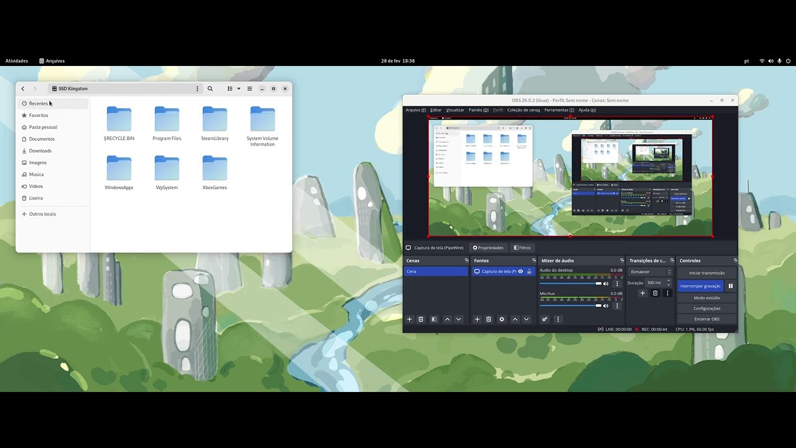Delete the selected scene with trash icon
Viewport: 796px width, 448px height.
[421, 319]
